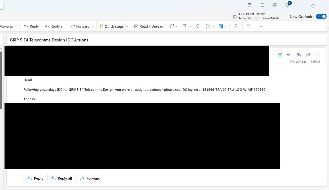The width and height of the screenshot is (329, 190).
Task: Click Forward in top toolbar
Action: pyautogui.click(x=80, y=26)
